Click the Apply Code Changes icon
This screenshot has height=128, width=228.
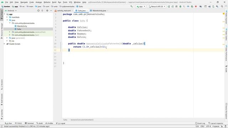coord(176,6)
